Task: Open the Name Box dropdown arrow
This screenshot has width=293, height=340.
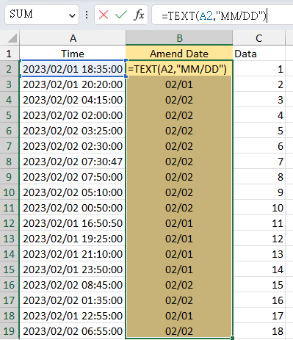Action: click(x=72, y=15)
